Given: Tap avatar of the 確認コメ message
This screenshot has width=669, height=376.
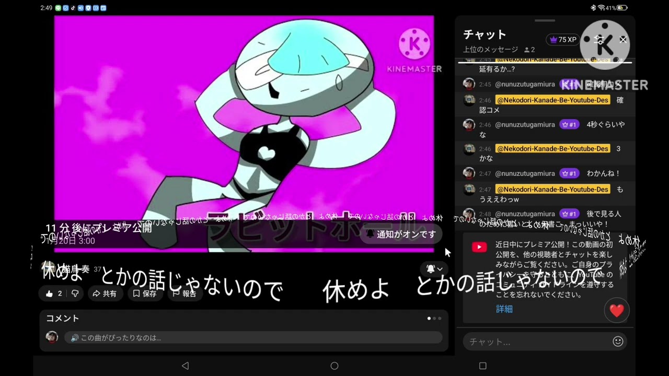Looking at the screenshot, I should 469,100.
